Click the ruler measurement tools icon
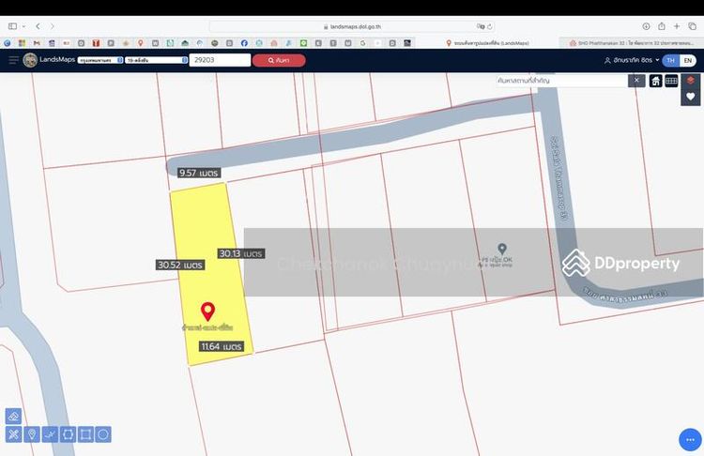 pos(13,434)
